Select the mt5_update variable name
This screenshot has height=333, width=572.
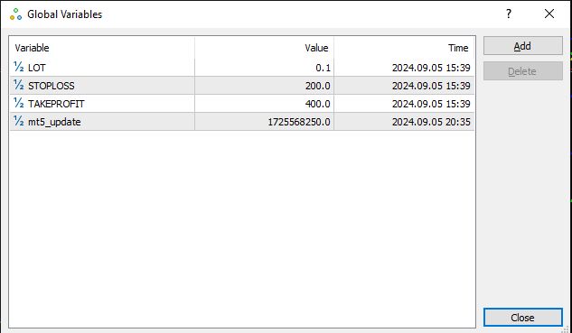pyautogui.click(x=54, y=122)
